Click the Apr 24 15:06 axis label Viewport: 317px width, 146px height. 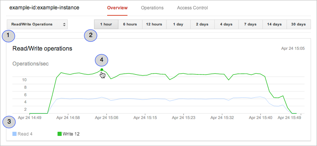pyautogui.click(x=106, y=118)
